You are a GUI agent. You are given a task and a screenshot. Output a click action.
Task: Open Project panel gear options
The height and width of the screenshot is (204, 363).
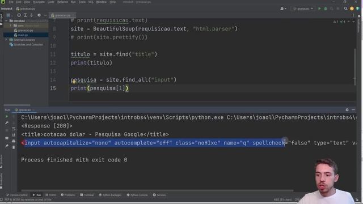[x=39, y=15]
